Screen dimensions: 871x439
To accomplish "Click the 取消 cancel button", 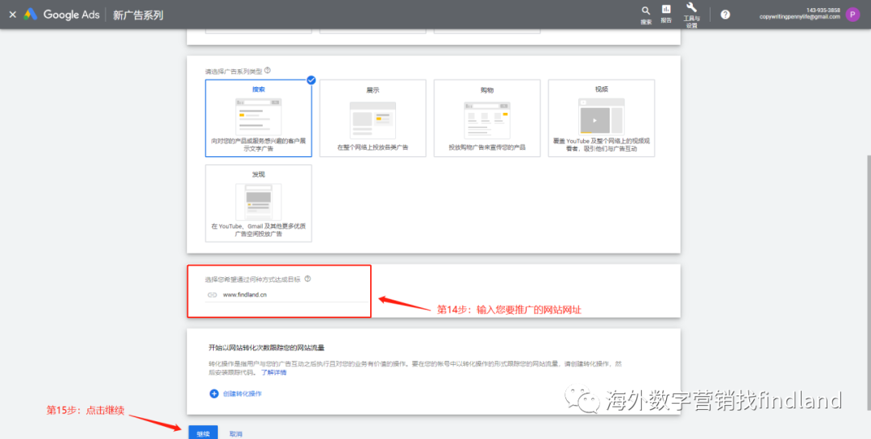I will [235, 434].
